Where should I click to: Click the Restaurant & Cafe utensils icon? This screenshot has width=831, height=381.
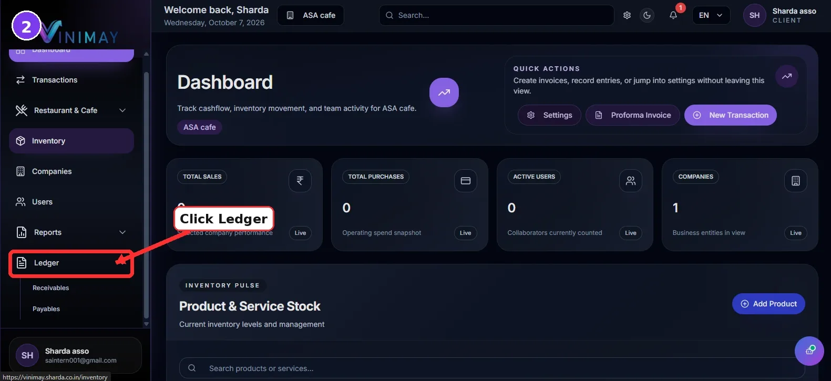coord(22,110)
